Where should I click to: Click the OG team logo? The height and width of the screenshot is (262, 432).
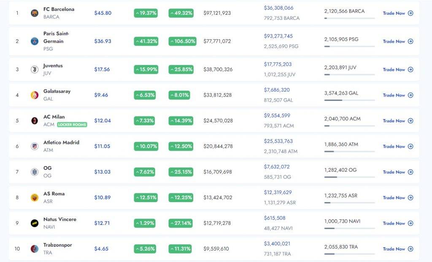tap(35, 172)
